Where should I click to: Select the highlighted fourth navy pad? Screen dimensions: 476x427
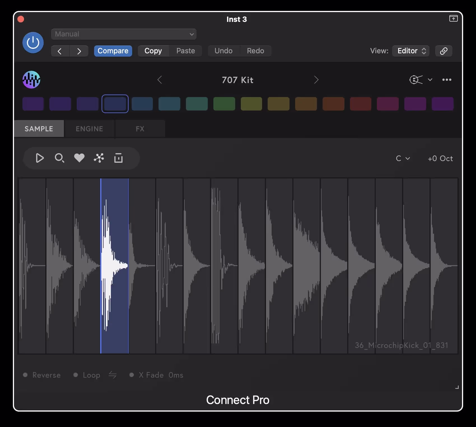(x=115, y=104)
